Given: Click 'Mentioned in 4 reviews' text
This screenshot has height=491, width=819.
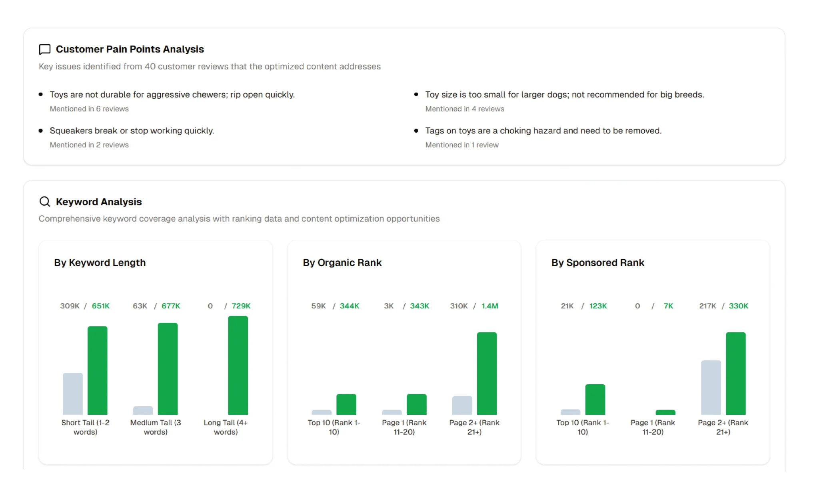Looking at the screenshot, I should point(465,109).
